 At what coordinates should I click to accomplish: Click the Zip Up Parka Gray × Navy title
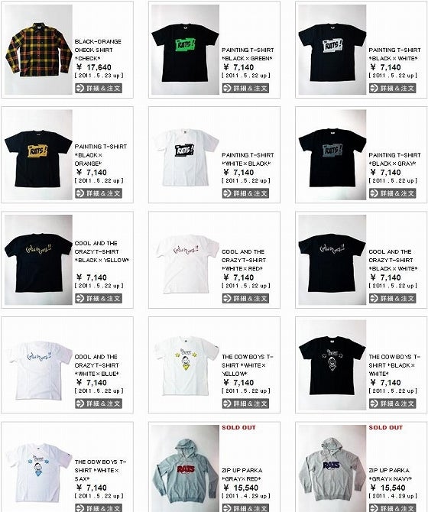click(x=390, y=475)
